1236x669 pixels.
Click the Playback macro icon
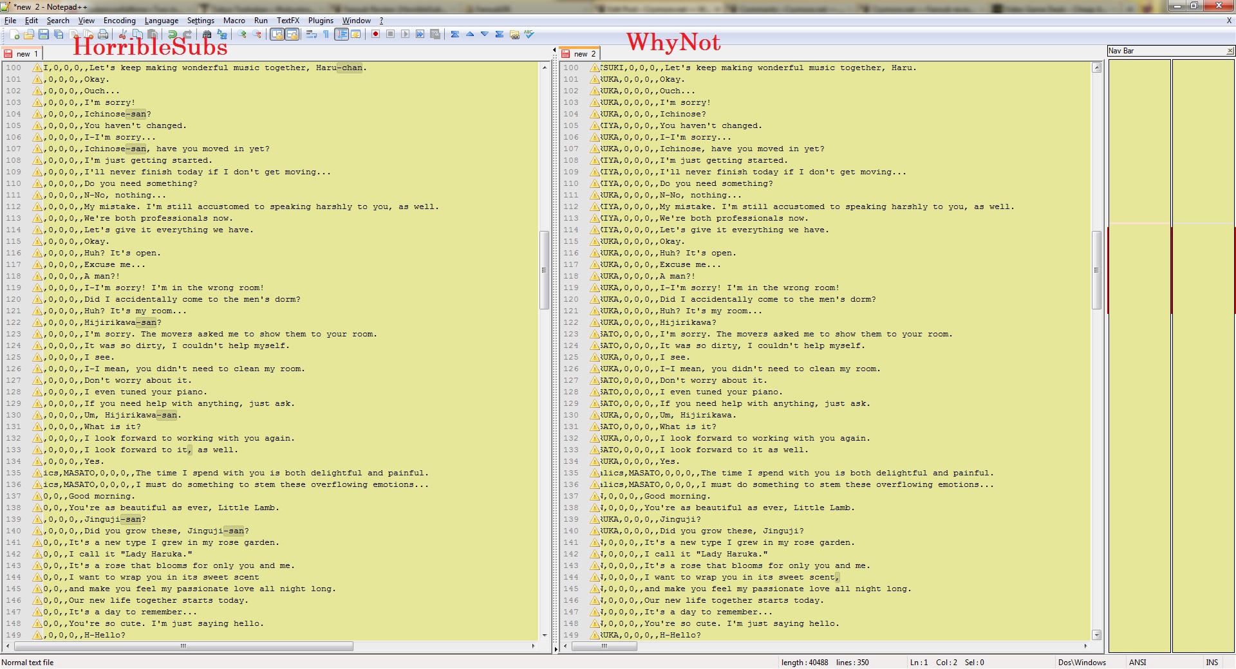coord(405,34)
